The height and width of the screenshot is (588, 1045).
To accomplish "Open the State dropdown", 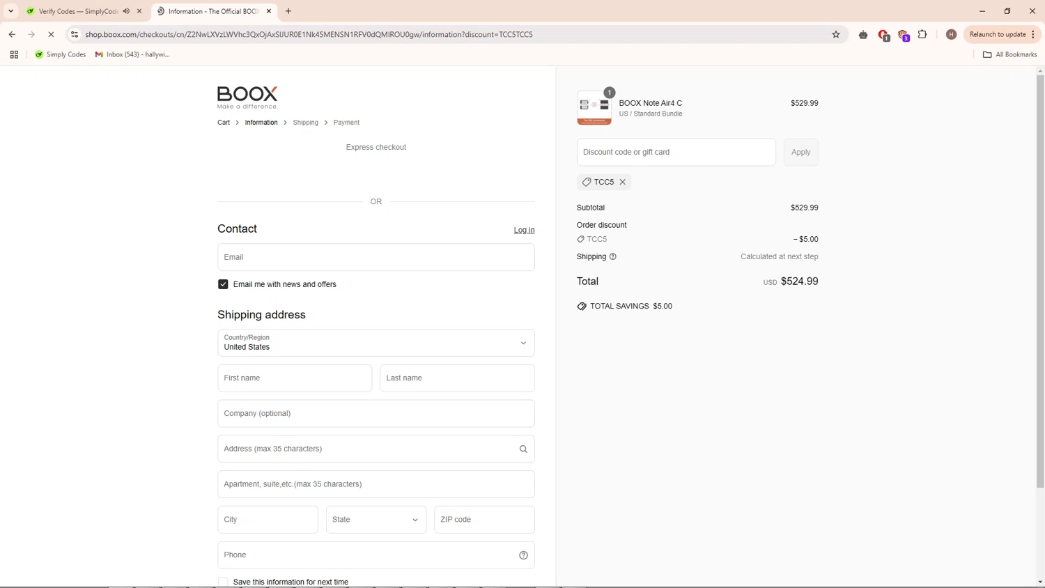I will click(x=376, y=520).
